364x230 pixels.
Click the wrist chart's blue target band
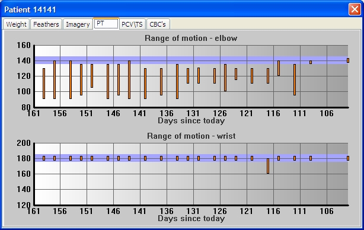(191, 158)
